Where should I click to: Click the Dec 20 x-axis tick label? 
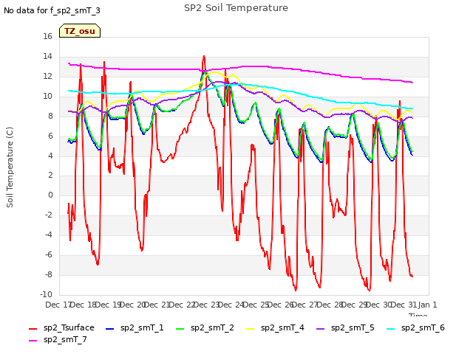pos(132,305)
